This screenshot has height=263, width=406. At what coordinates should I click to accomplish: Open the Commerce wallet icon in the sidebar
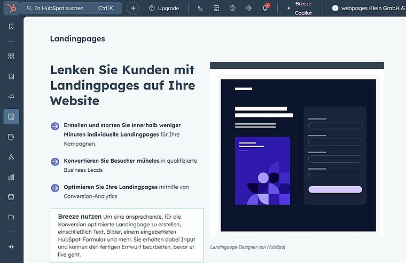point(11,137)
